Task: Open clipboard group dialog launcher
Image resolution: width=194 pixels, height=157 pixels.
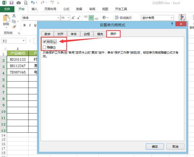Action: coord(19,33)
